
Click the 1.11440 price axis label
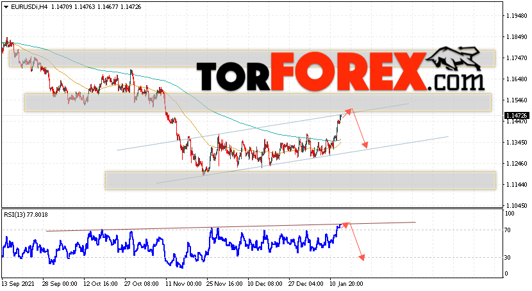pyautogui.click(x=517, y=184)
